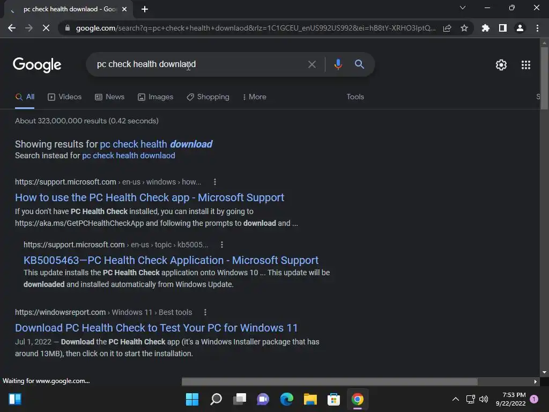Open Task View on taskbar
Screen dimensions: 549x412
pyautogui.click(x=240, y=399)
